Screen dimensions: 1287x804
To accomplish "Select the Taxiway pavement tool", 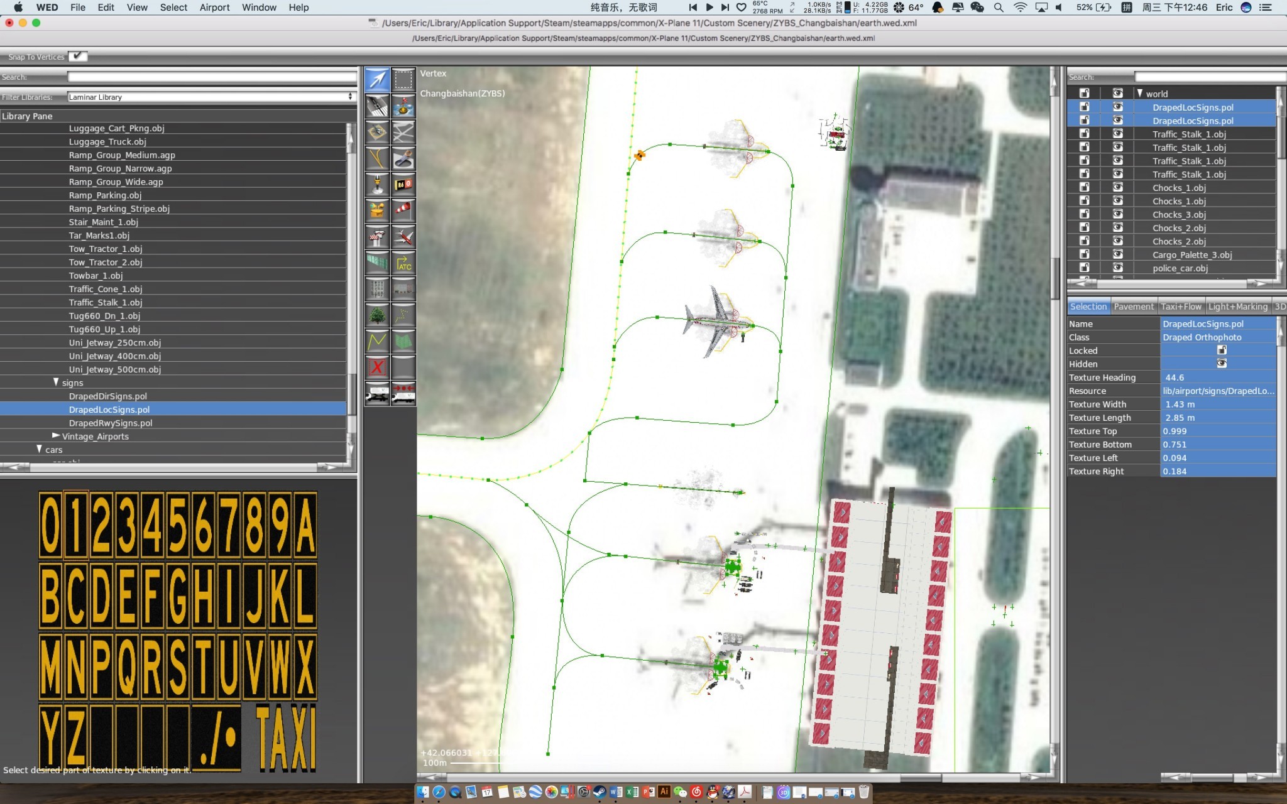I will coord(403,132).
